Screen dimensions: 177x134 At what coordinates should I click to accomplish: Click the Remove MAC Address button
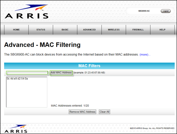pos(82,112)
